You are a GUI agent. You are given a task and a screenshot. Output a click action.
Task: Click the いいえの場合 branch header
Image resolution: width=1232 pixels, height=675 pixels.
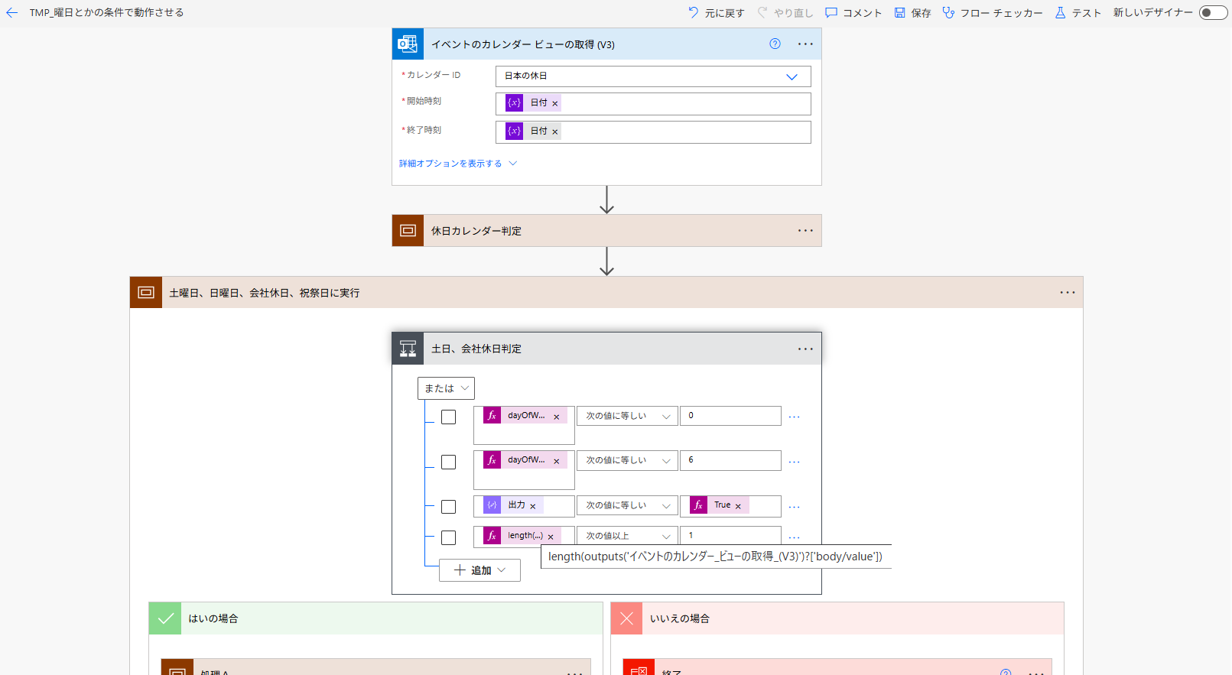837,618
